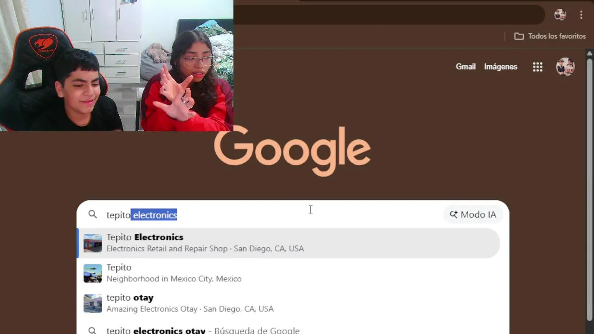Select the Tepito Electronics suggestion

[288, 243]
